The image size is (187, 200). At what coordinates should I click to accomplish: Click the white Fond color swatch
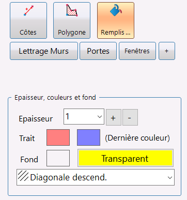[58, 158]
